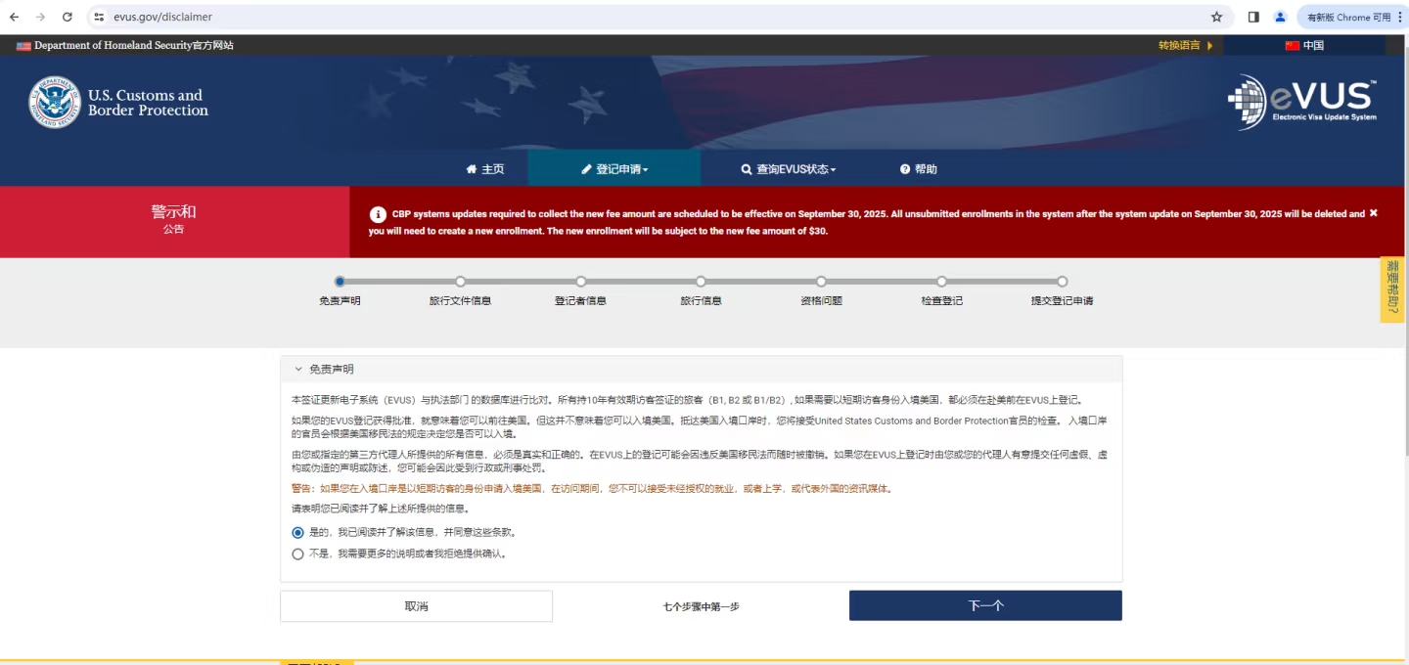Screen dimensions: 1409x665
Task: Open the Chrome profile avatar icon
Action: pos(1280,17)
